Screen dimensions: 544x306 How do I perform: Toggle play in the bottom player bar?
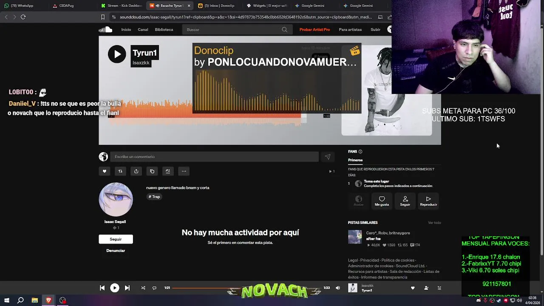click(x=115, y=288)
